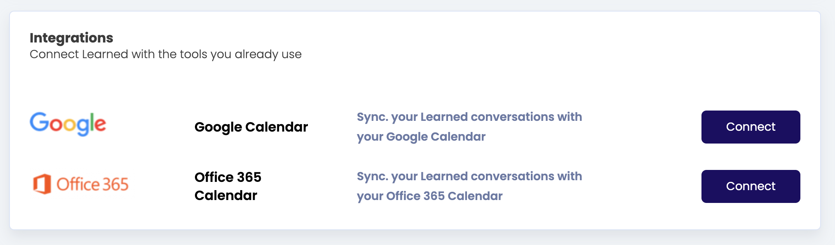Click 'Sync. your Learned conversations' in Office row
This screenshot has width=835, height=245.
coord(469,177)
